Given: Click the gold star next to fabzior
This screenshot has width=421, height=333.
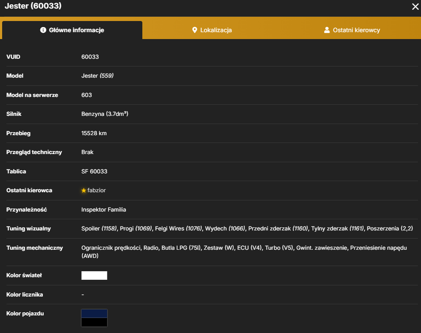Looking at the screenshot, I should pyautogui.click(x=84, y=190).
